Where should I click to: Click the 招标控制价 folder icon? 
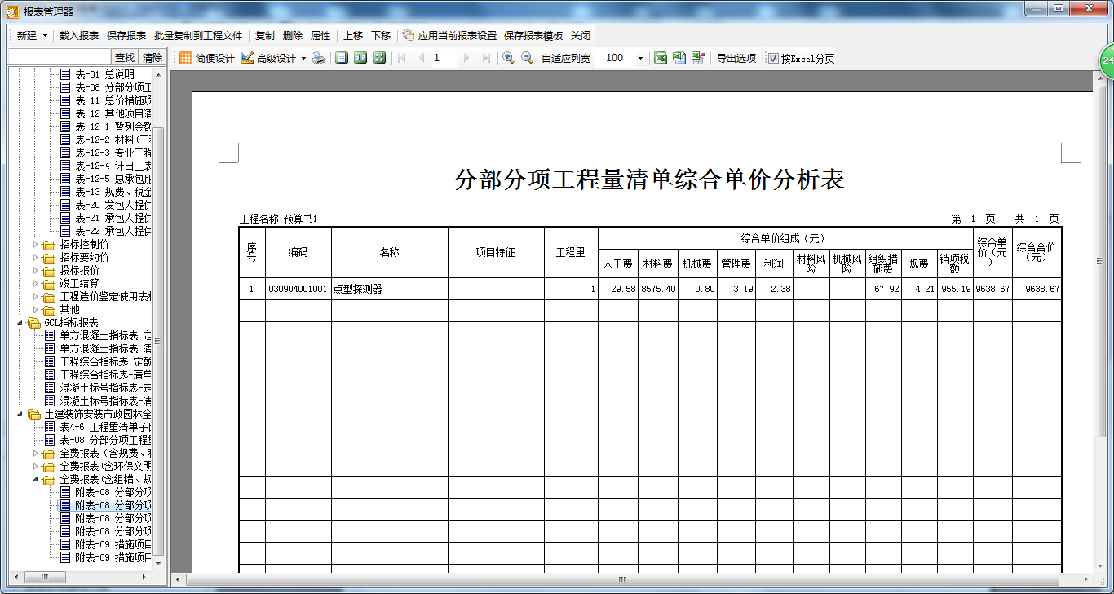point(49,244)
